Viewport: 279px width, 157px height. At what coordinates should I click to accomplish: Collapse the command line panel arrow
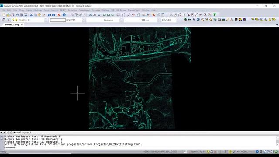[x=2, y=140]
